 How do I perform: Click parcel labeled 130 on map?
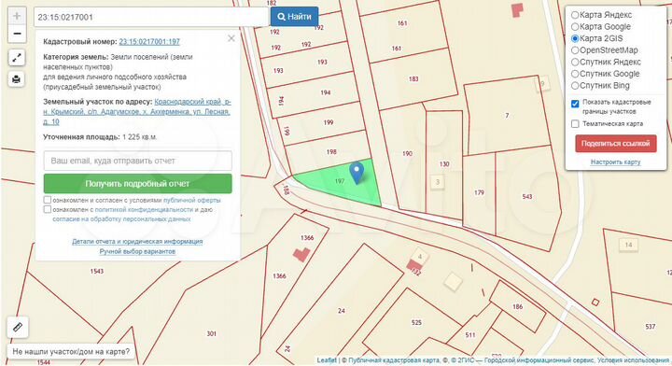point(444,163)
